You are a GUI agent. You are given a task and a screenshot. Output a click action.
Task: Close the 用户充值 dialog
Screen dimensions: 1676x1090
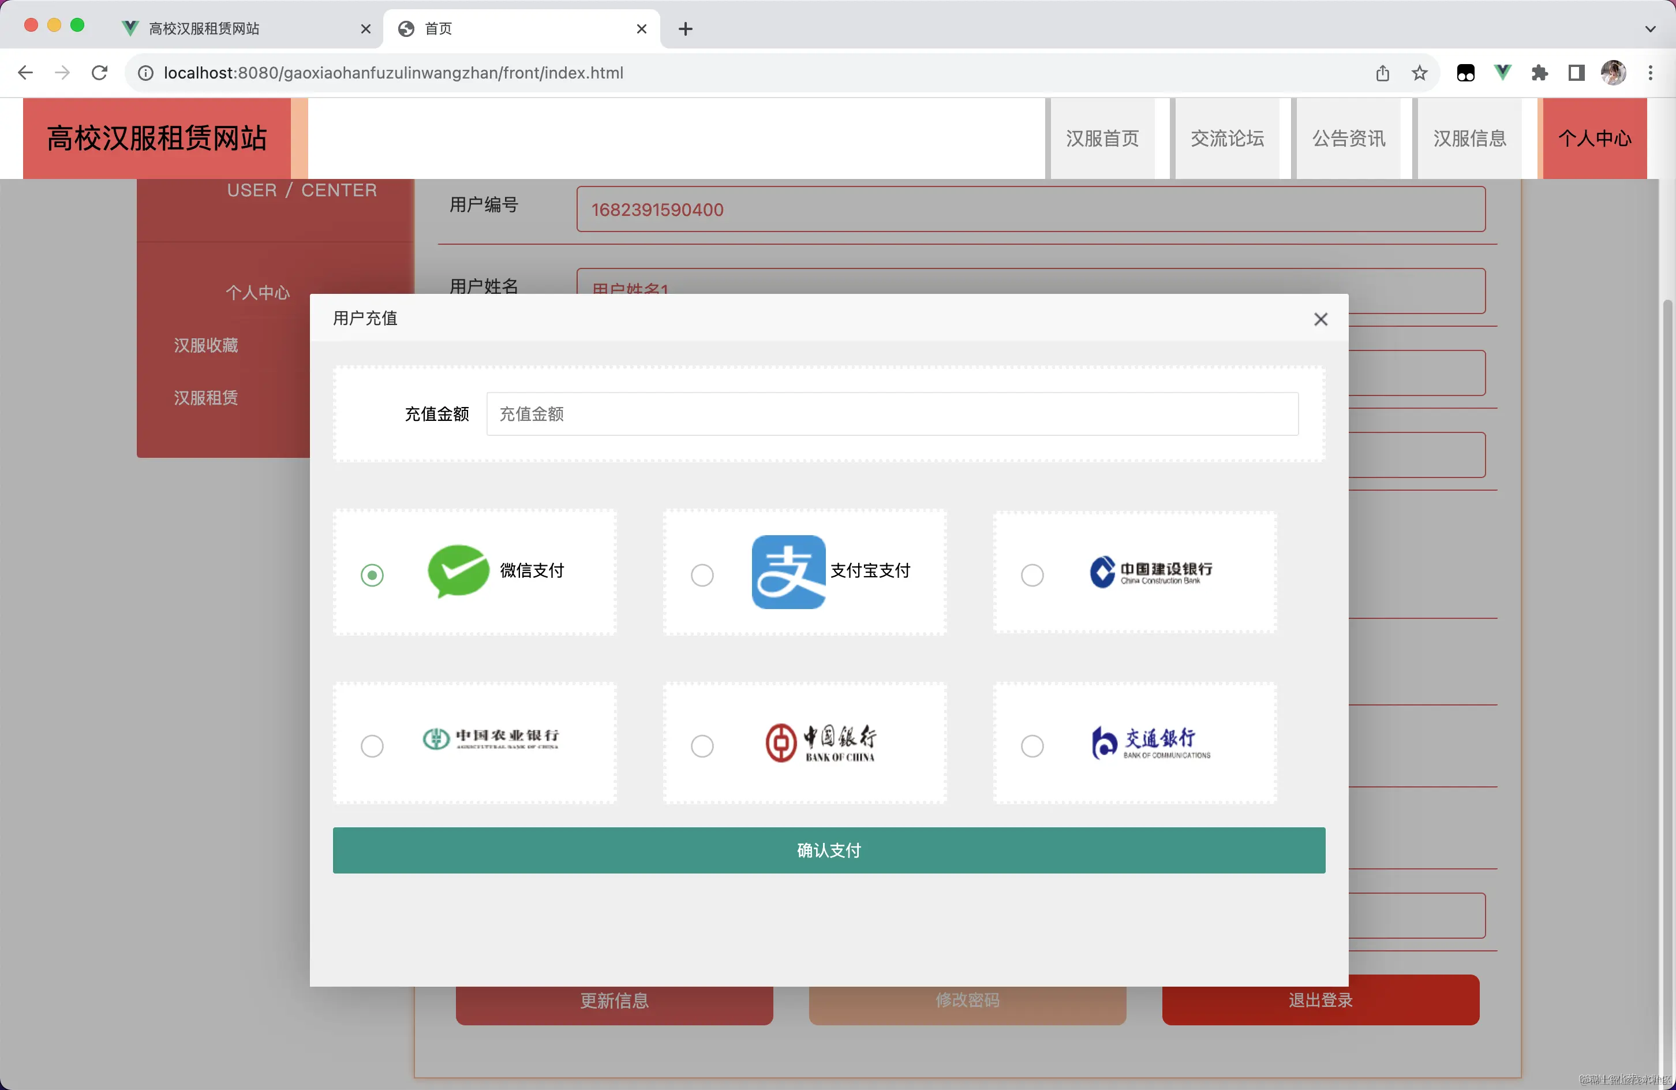(x=1320, y=319)
